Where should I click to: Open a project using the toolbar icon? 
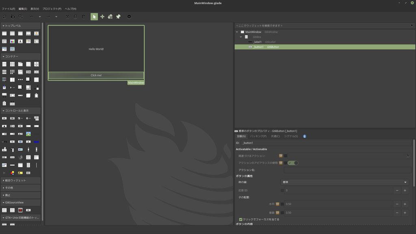pyautogui.click(x=13, y=17)
